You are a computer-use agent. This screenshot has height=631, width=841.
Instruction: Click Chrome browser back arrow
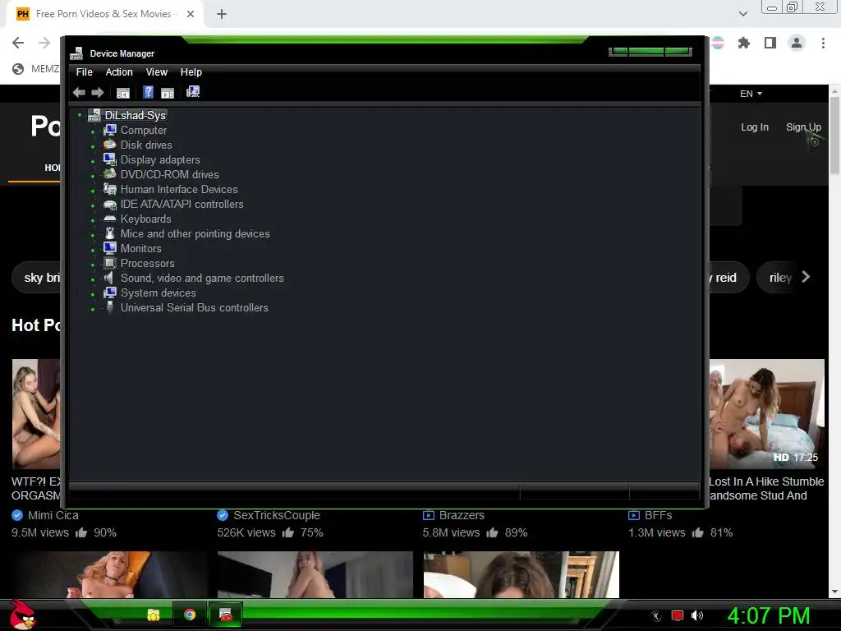coord(18,43)
